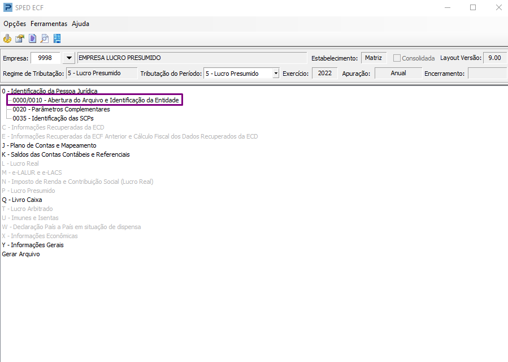Click the Layout Versão field showing 9.00
This screenshot has width=508, height=362.
[x=494, y=58]
